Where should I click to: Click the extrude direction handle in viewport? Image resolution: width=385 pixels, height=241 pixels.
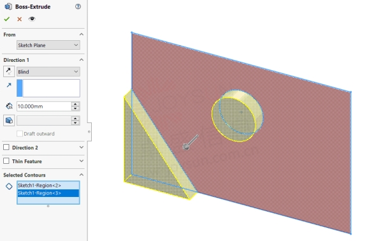[x=191, y=142]
